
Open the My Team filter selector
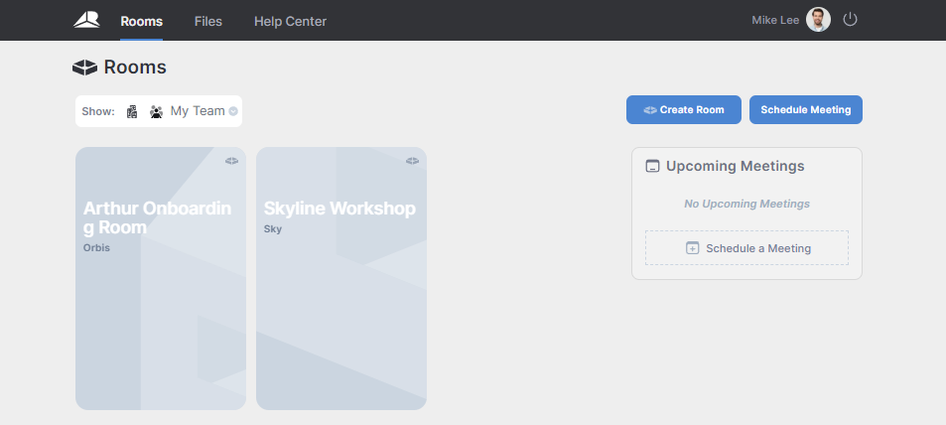coord(198,111)
